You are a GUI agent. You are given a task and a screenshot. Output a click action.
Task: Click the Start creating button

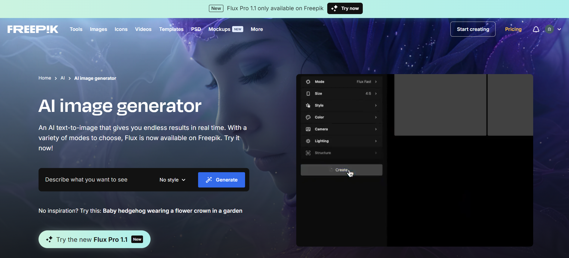click(473, 29)
